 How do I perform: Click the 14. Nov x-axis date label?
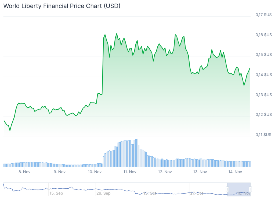click(x=235, y=172)
